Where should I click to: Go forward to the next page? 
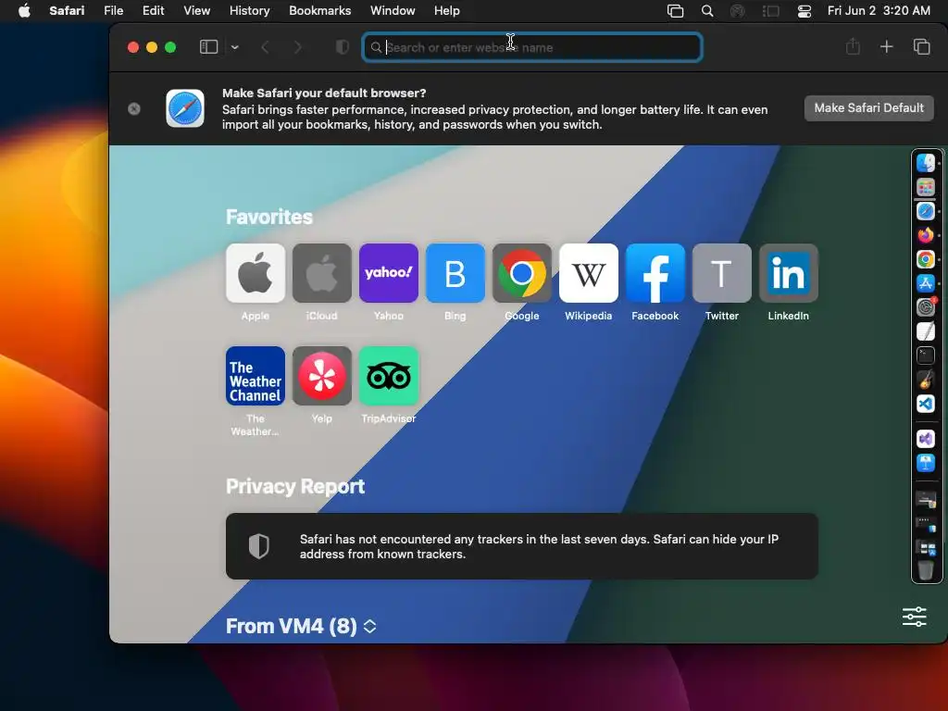tap(297, 47)
